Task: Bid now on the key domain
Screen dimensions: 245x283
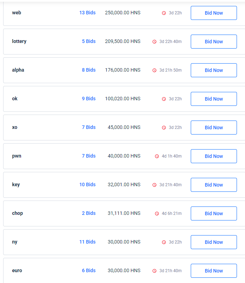Action: 213,185
